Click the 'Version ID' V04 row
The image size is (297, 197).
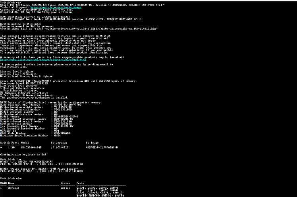(x=29, y=131)
